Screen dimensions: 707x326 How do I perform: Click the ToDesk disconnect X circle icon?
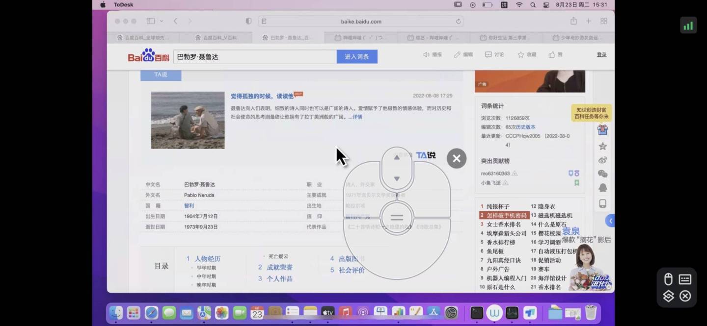click(685, 296)
